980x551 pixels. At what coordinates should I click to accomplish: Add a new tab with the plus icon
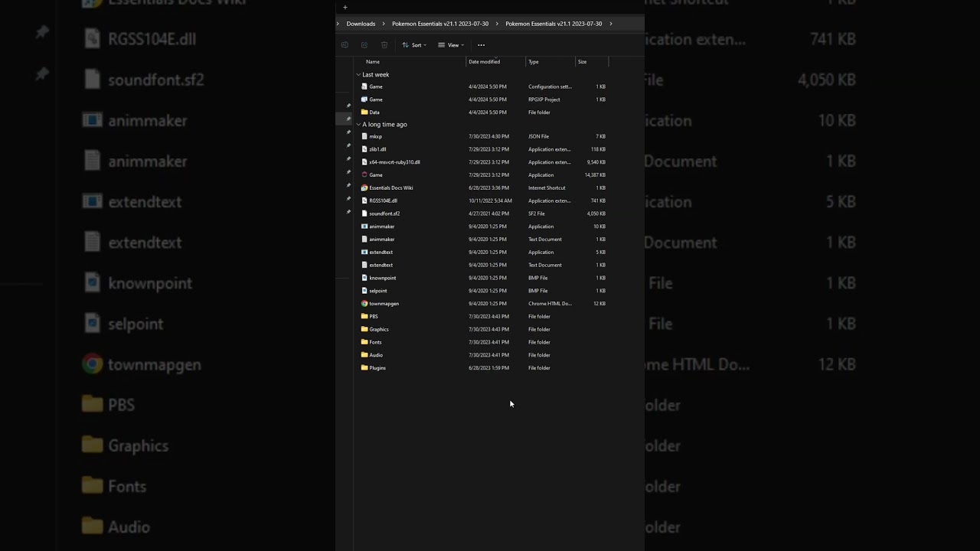[x=345, y=8]
